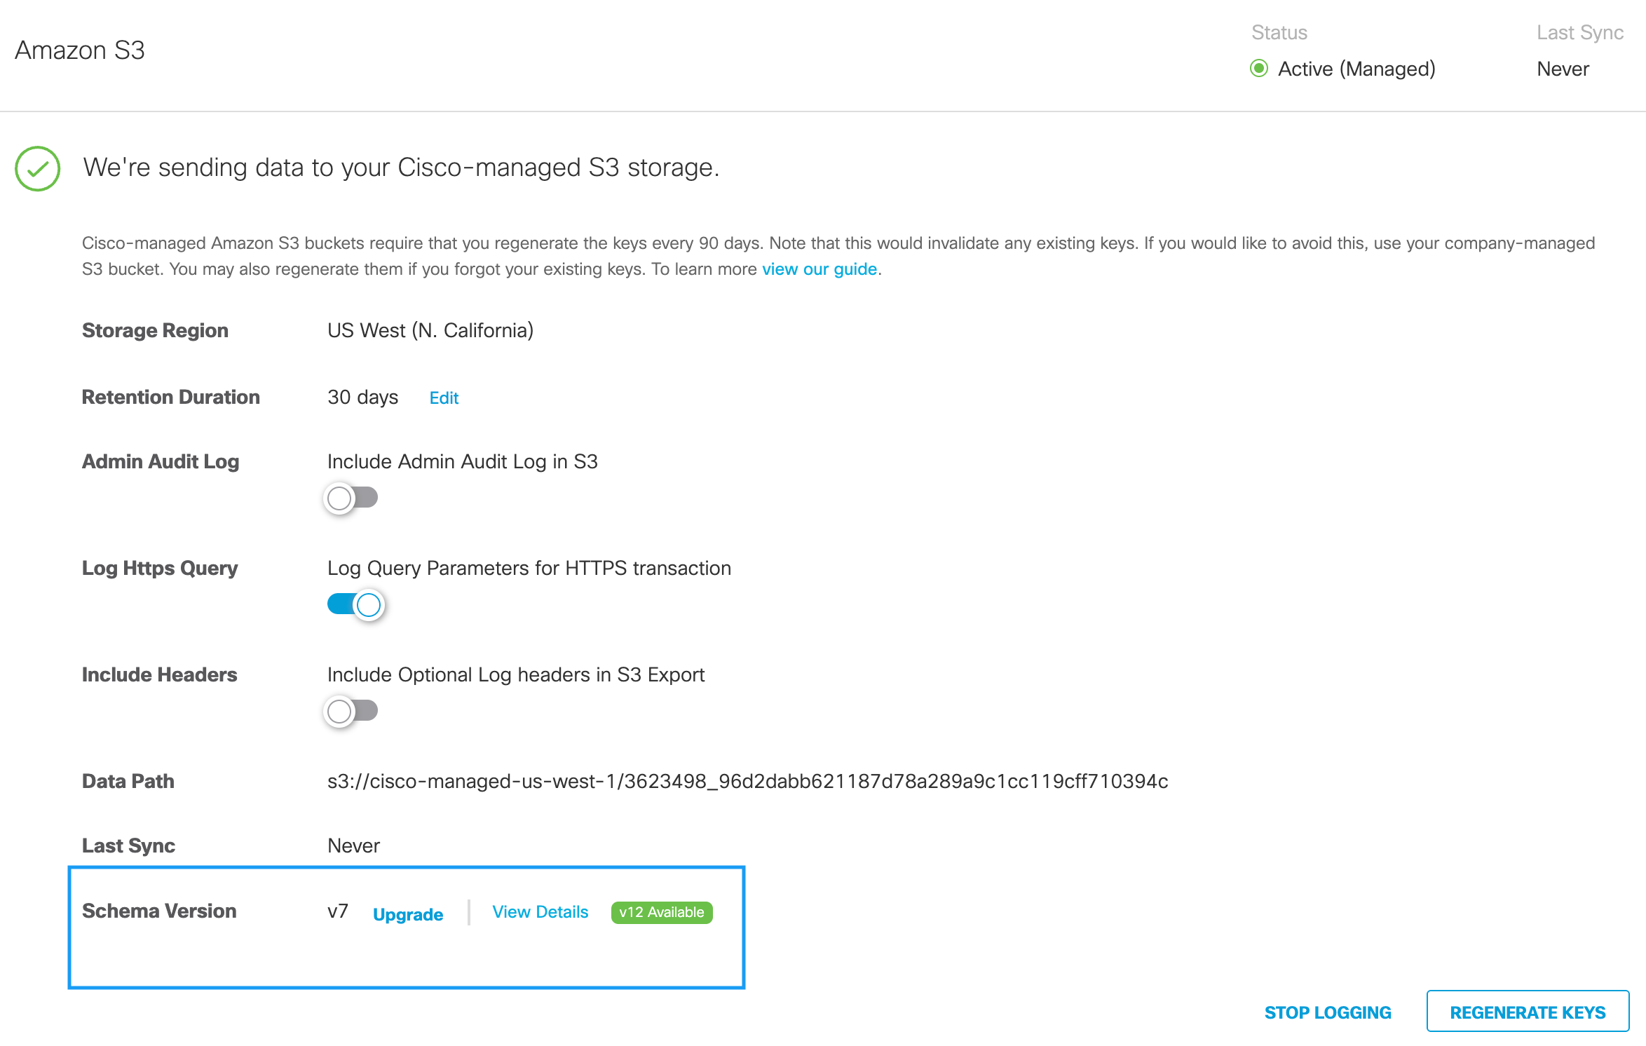Open the view our guide link
The image size is (1646, 1046).
[819, 269]
